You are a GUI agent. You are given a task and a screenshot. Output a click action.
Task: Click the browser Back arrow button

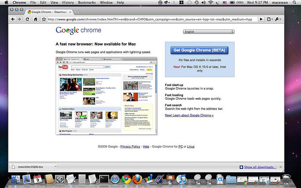click(x=12, y=19)
